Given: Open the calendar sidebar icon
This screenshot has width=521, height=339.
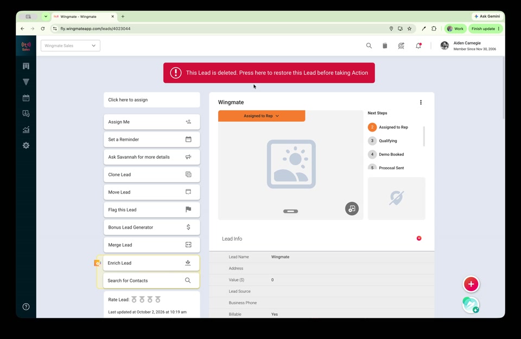Looking at the screenshot, I should [26, 98].
